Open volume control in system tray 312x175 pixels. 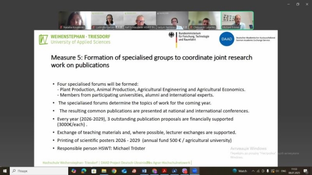click(x=277, y=171)
